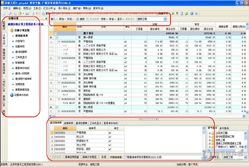Collapse item 3 实心砖墙 expander
Viewport: 249px width, 167px height.
coord(59,74)
